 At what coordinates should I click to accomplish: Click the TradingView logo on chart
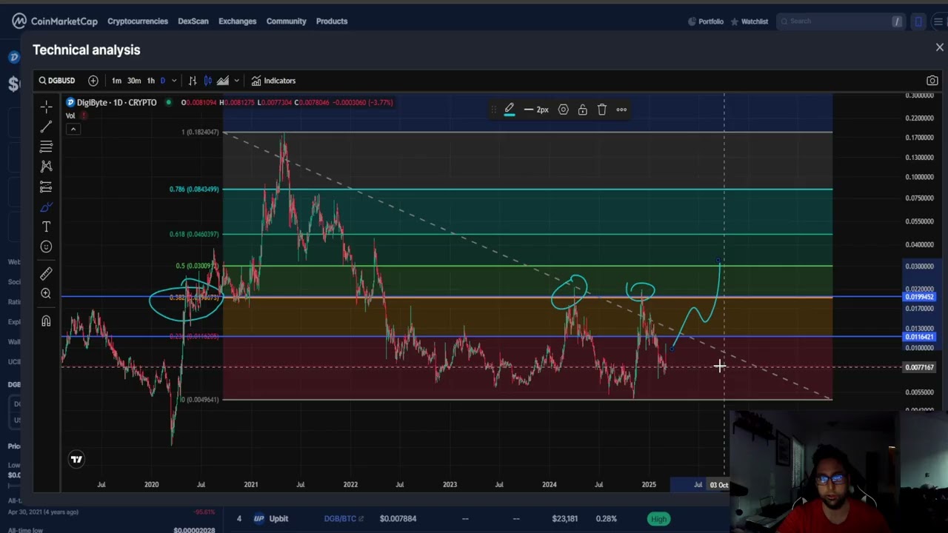click(76, 460)
